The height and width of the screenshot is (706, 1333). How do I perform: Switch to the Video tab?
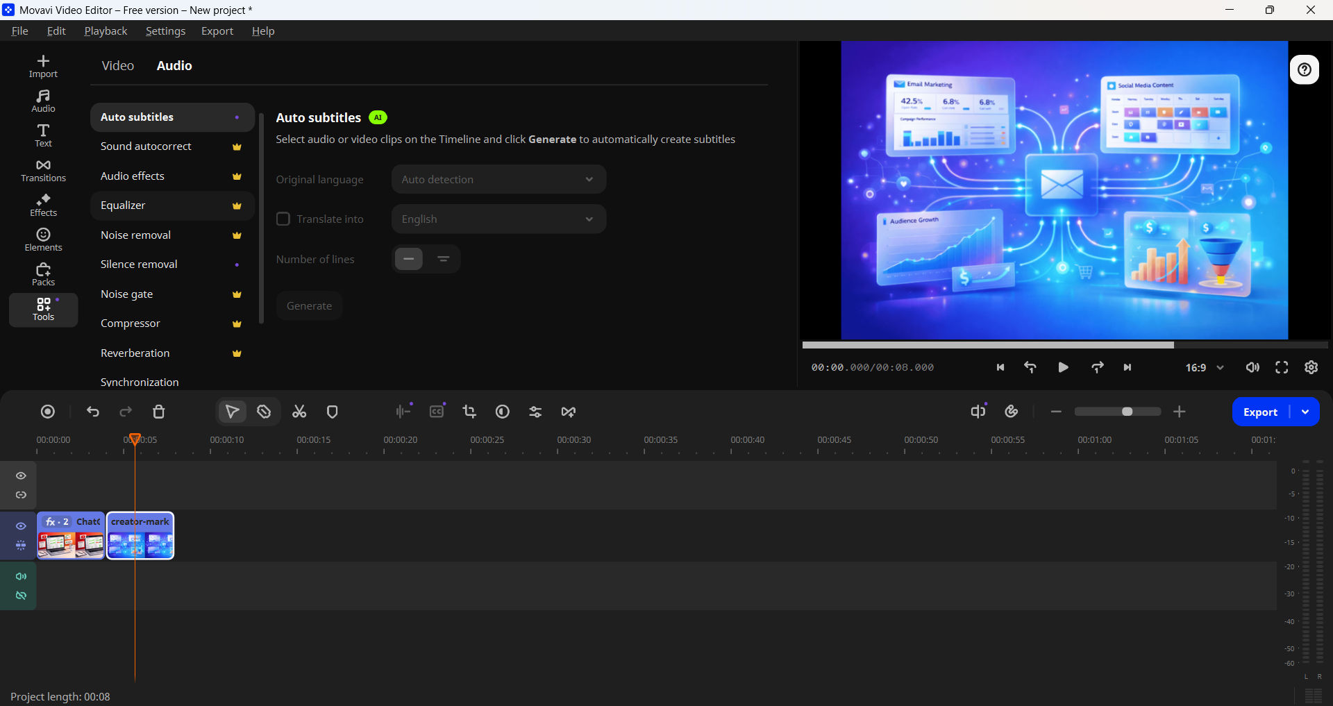[x=118, y=65]
